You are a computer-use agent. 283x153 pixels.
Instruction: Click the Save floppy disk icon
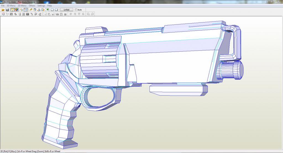[x=7, y=10]
